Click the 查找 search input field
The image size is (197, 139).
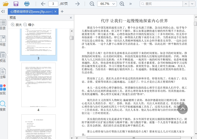(x=161, y=4)
